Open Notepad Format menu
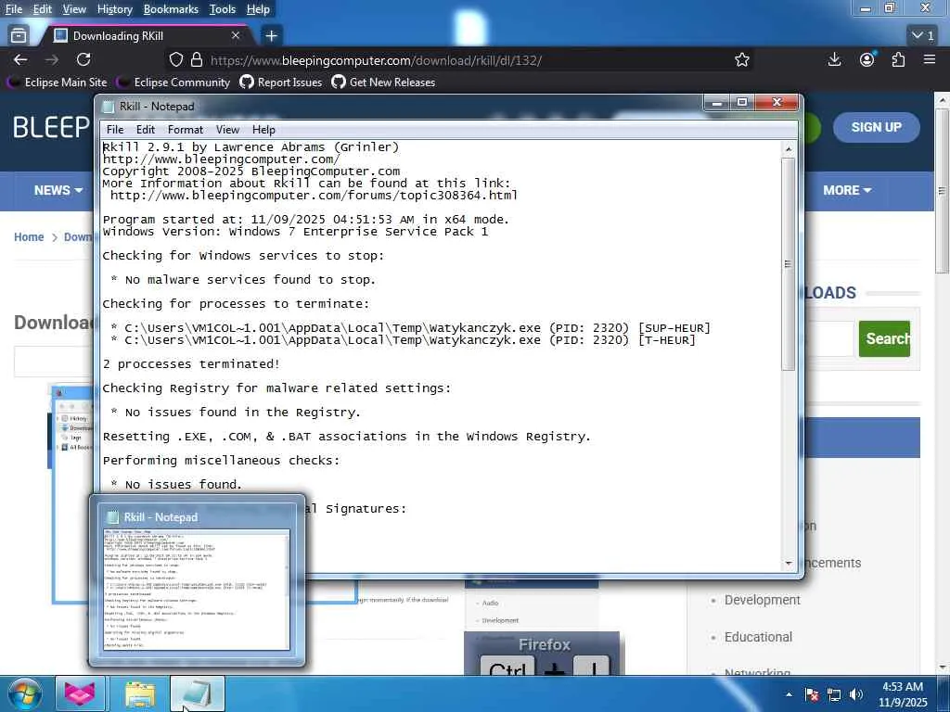The height and width of the screenshot is (712, 950). pyautogui.click(x=186, y=130)
